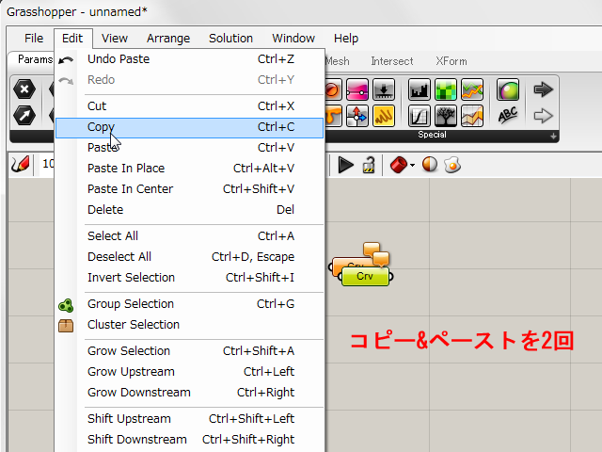Click the black play triangle solver button
The height and width of the screenshot is (452, 602).
[x=345, y=166]
